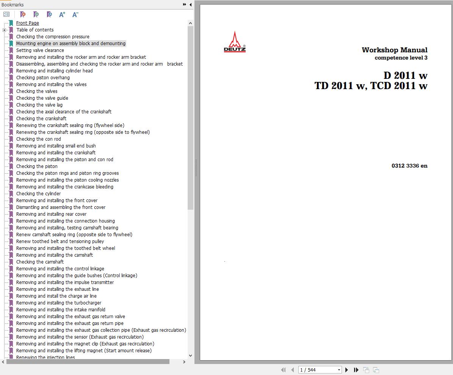
Task: Open Checking the con rod bookmark
Action: tap(38, 139)
